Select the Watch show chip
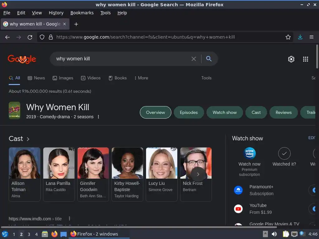 coord(225,112)
